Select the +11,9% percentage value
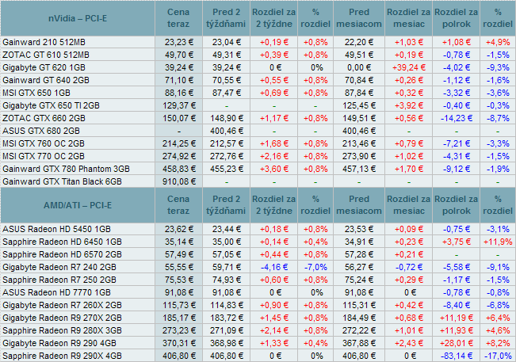Viewport: 516px width, 362px height. tap(498, 242)
